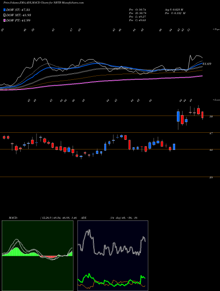The width and height of the screenshot is (220, 291).
Task: Click the 50 price axis label
Action: pyautogui.click(x=211, y=116)
